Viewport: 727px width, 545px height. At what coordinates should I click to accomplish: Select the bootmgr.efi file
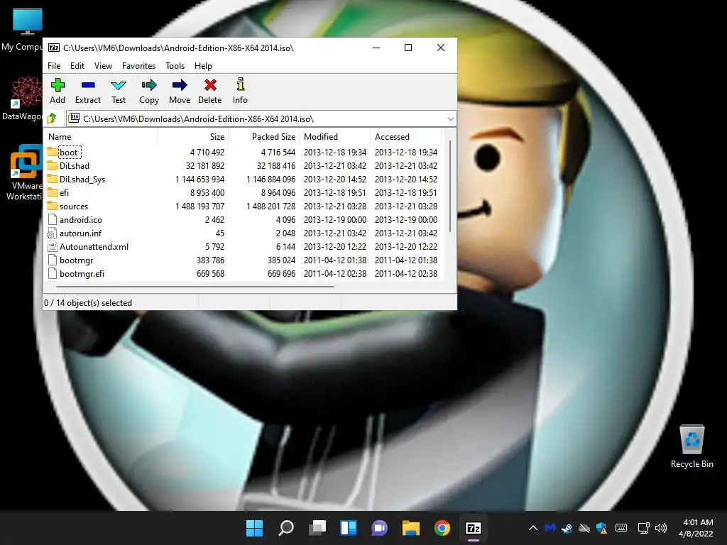coord(75,273)
